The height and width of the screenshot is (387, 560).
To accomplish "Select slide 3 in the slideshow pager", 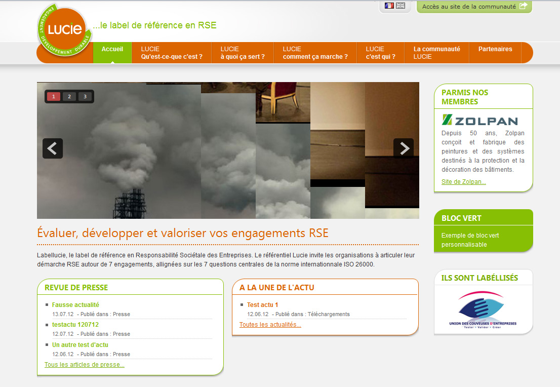I will [85, 96].
